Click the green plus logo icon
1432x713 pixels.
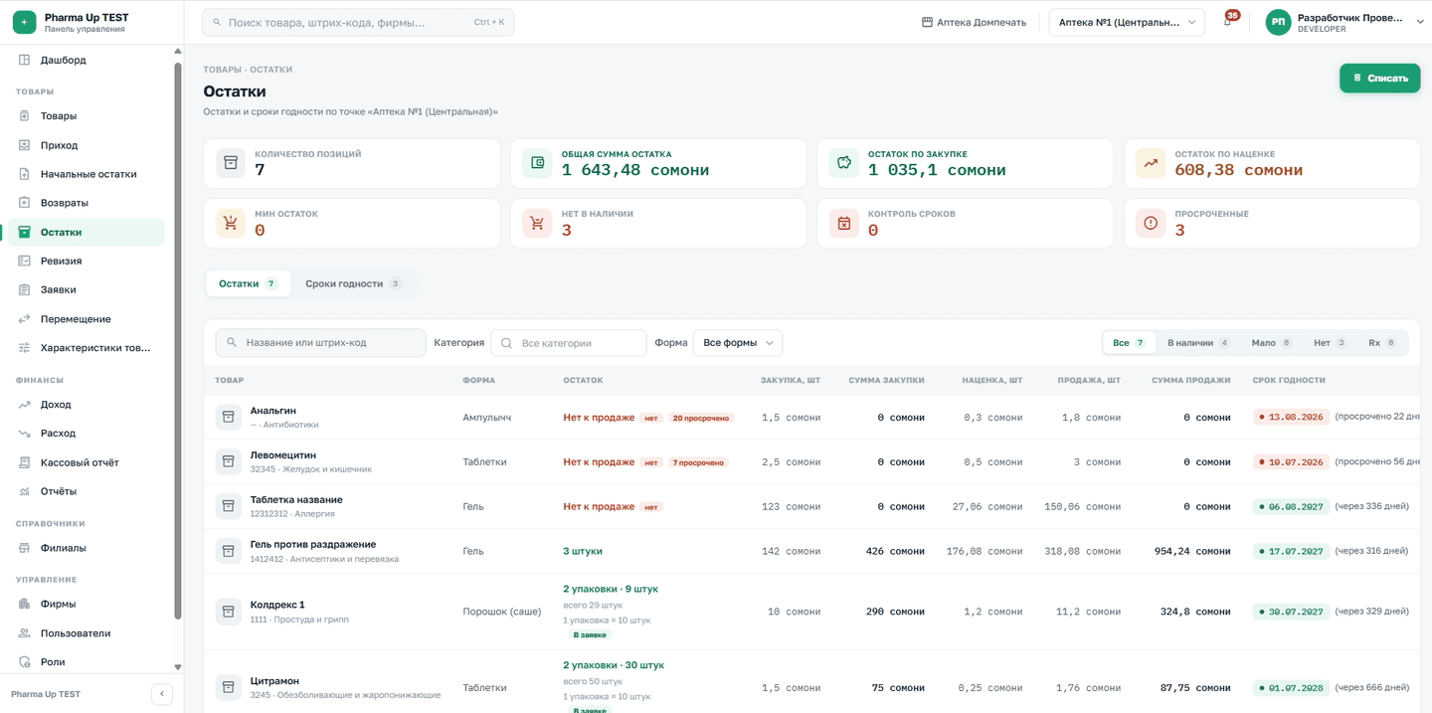[x=25, y=22]
